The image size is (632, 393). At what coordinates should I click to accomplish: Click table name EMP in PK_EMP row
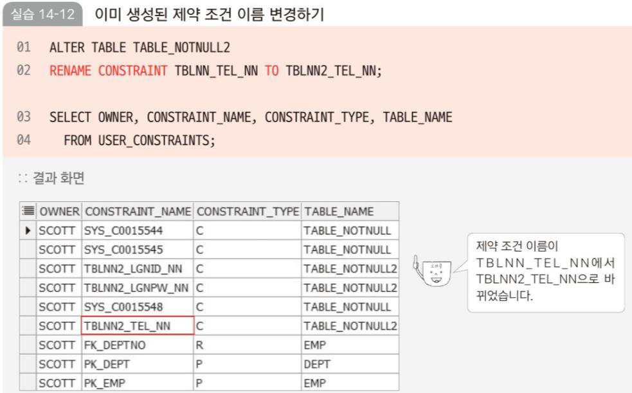click(x=350, y=383)
